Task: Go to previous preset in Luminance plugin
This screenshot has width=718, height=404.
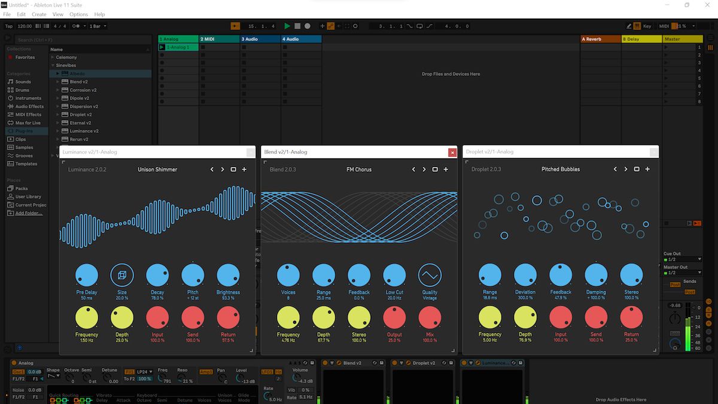Action: tap(212, 169)
